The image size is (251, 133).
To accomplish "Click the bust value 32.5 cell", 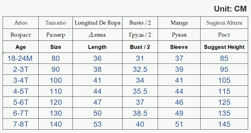I will pos(140,70).
